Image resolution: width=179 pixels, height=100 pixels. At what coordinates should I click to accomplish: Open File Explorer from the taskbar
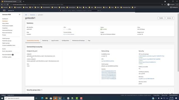coord(46,98)
